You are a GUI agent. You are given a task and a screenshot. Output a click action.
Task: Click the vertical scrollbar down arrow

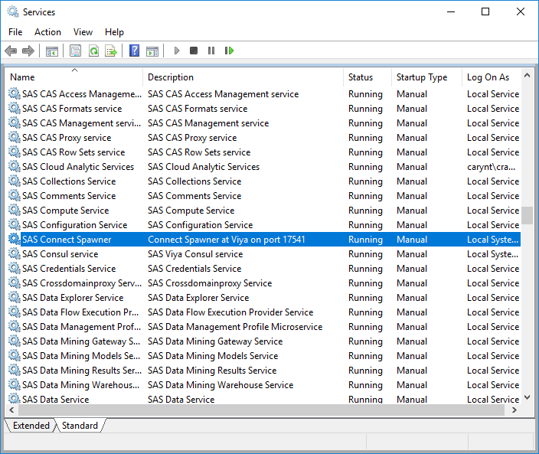click(527, 397)
